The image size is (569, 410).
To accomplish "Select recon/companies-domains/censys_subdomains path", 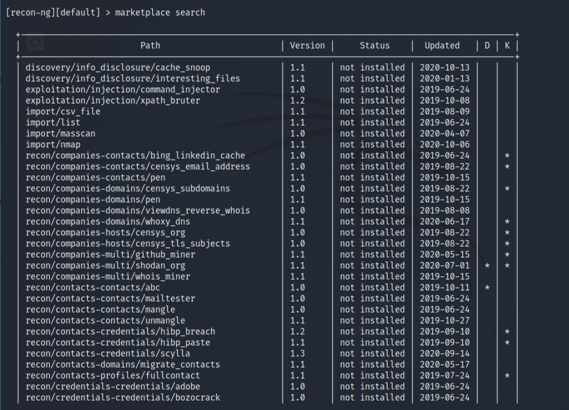I will 128,189.
